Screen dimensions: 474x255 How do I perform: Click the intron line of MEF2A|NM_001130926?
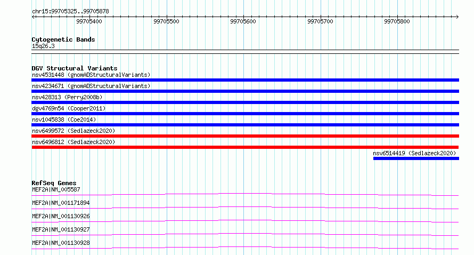(x=245, y=221)
